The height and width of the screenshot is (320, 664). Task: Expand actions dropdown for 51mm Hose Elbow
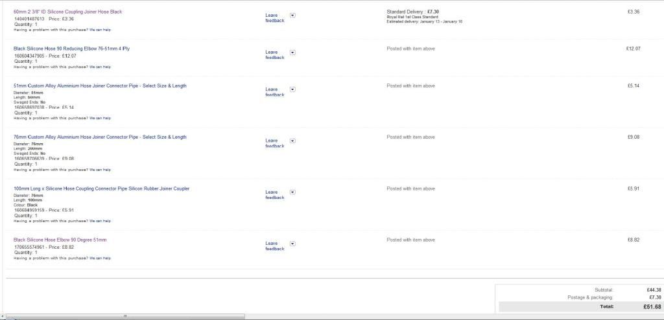click(x=292, y=243)
